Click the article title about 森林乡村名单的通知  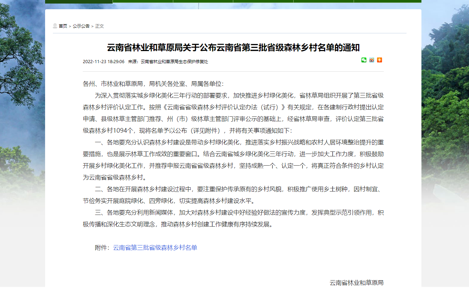pyautogui.click(x=233, y=48)
